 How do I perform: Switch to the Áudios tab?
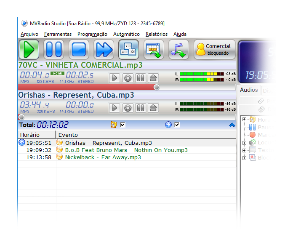(x=249, y=90)
